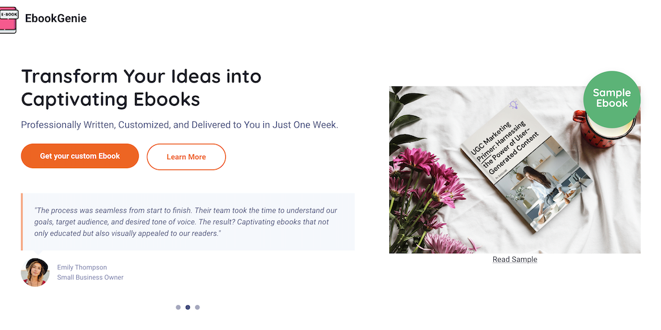Click the EbookGenie brand name
This screenshot has width=661, height=330.
point(56,19)
